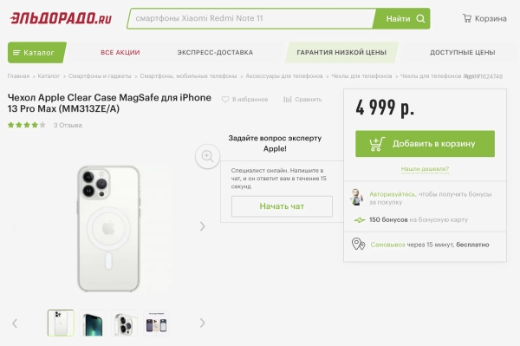
Task: Click the product star rating
Action: click(x=27, y=125)
